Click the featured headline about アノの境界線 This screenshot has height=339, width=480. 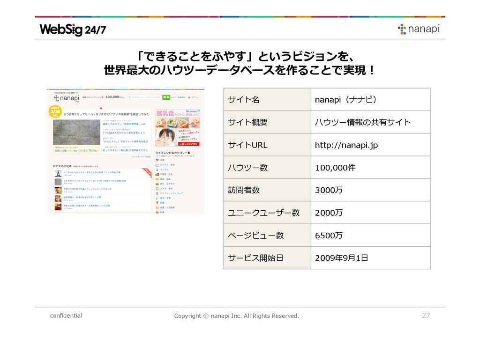pos(106,114)
